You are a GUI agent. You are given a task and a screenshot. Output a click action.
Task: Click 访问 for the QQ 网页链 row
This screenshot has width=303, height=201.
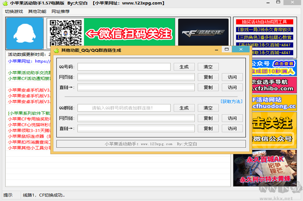coord(232,77)
